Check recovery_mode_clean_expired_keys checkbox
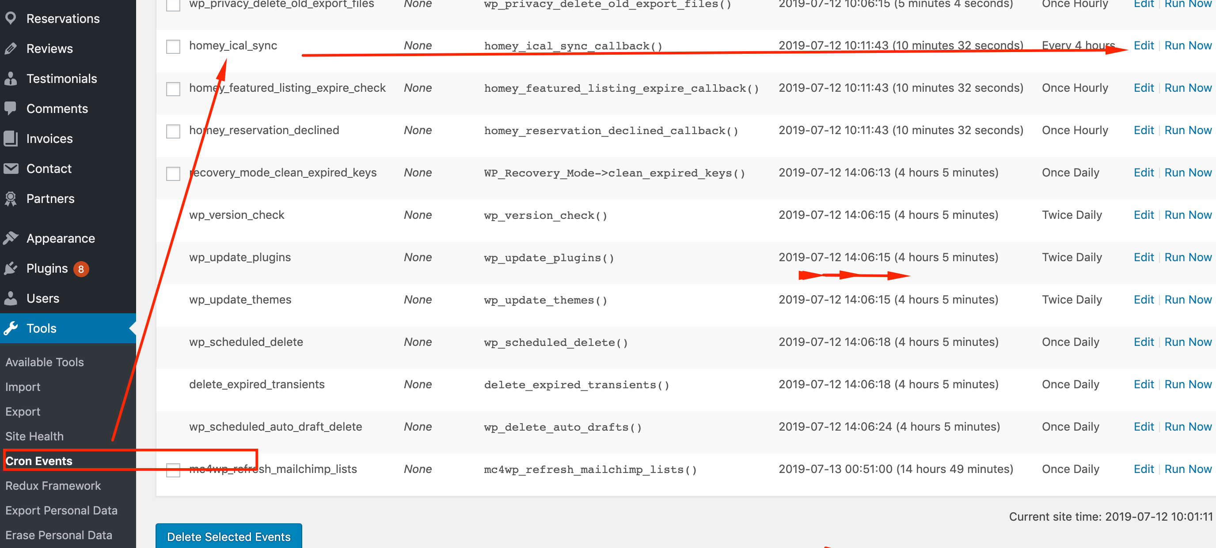Screen dimensions: 1216x548 pyautogui.click(x=173, y=173)
